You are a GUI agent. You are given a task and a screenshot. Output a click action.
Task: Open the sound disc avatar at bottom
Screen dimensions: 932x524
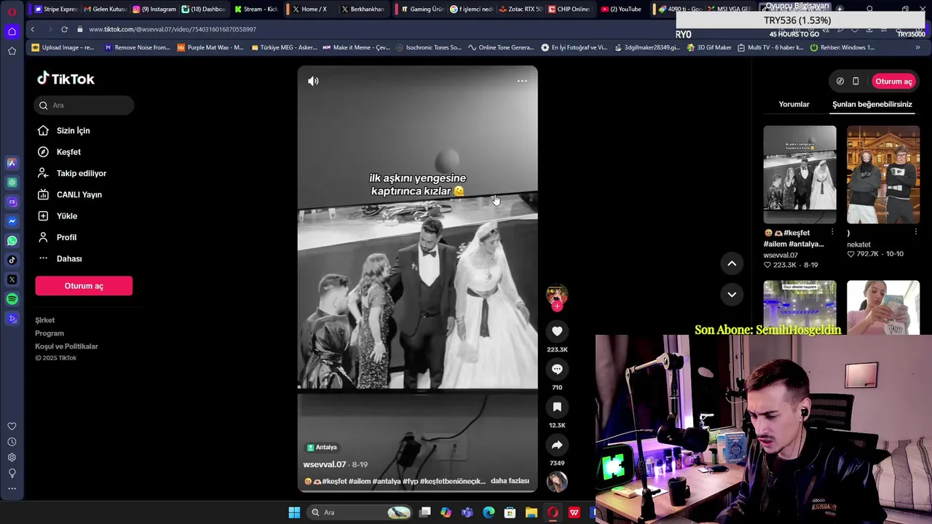click(x=557, y=481)
